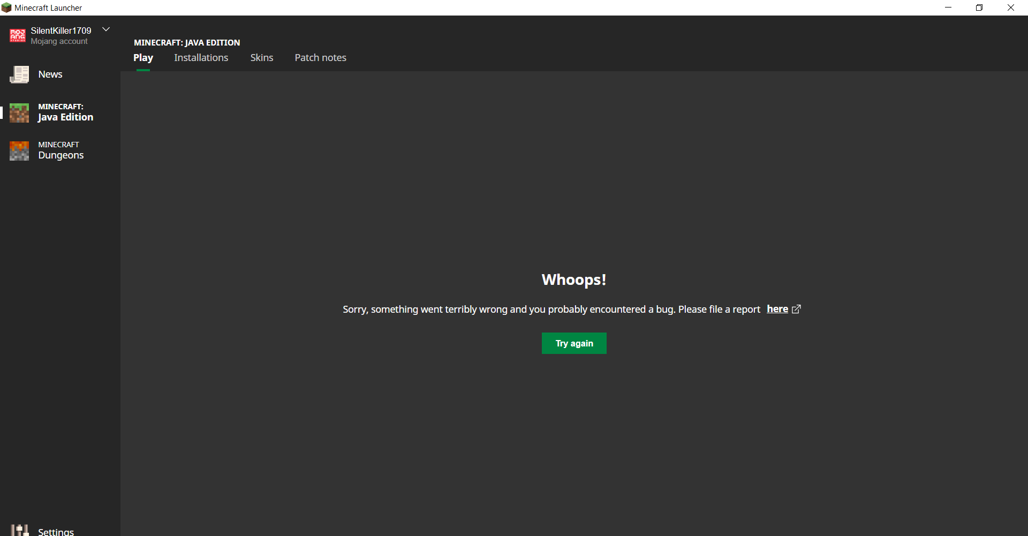Follow the 'here' bug report link
The image size is (1028, 536).
(777, 309)
